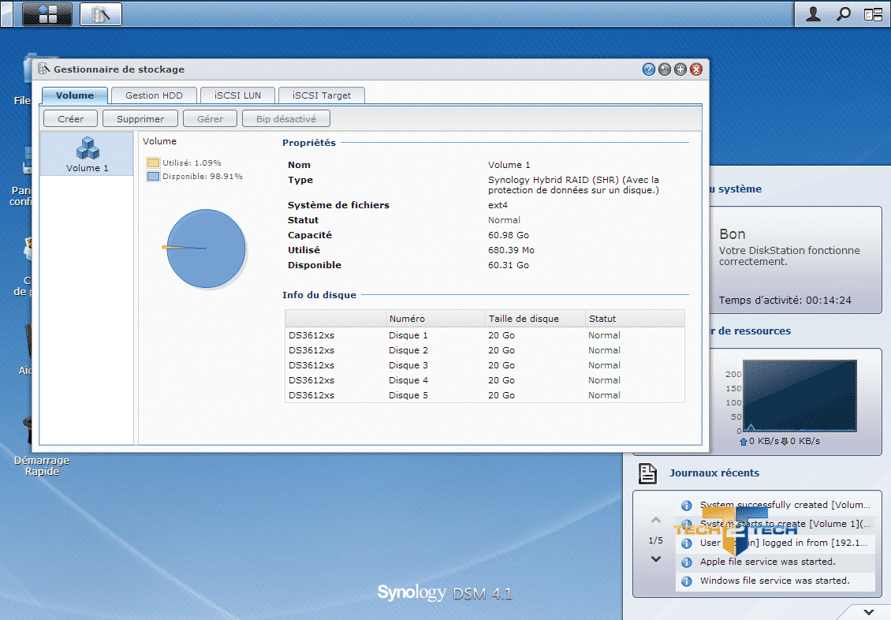891x620 pixels.
Task: Minimize the Gestionnaire de stockage window
Action: click(x=664, y=69)
